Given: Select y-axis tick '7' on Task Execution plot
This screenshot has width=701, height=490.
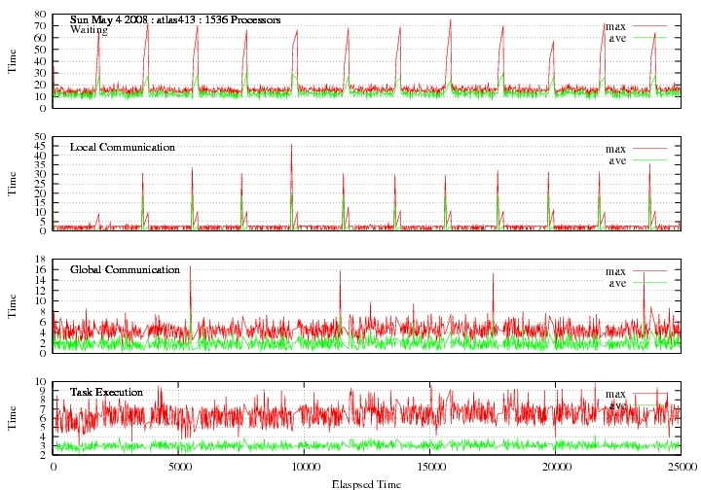Looking at the screenshot, I should tap(44, 409).
